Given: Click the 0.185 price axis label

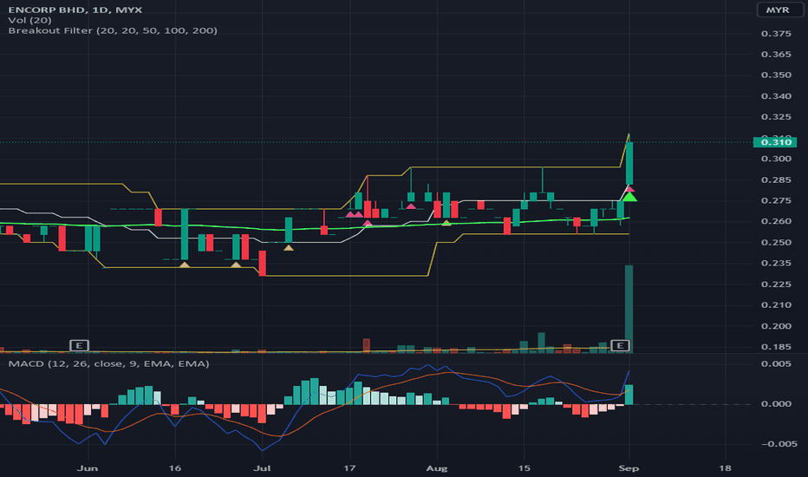Looking at the screenshot, I should tap(776, 347).
